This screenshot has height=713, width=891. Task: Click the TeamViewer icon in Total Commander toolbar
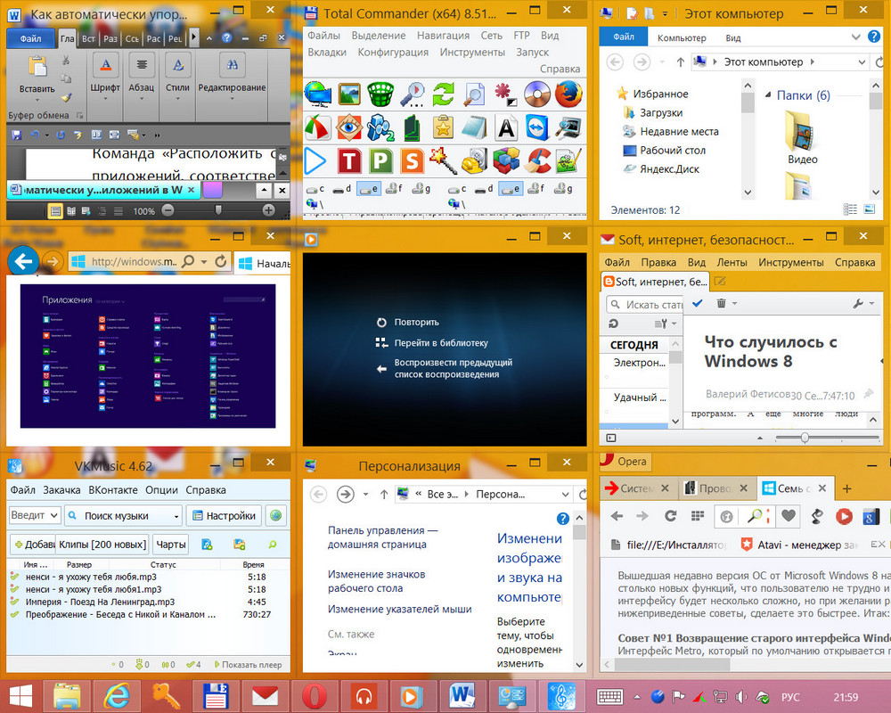click(537, 127)
